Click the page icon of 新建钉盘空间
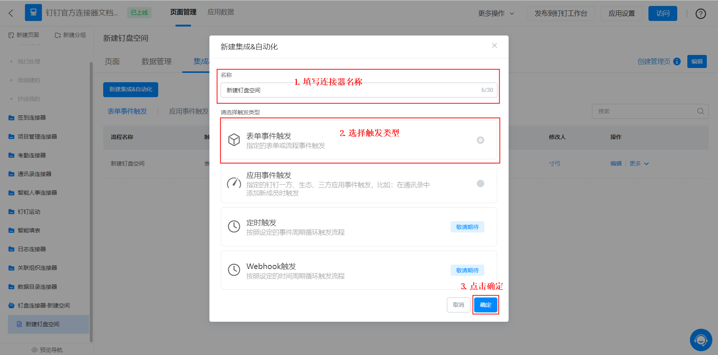 19,324
